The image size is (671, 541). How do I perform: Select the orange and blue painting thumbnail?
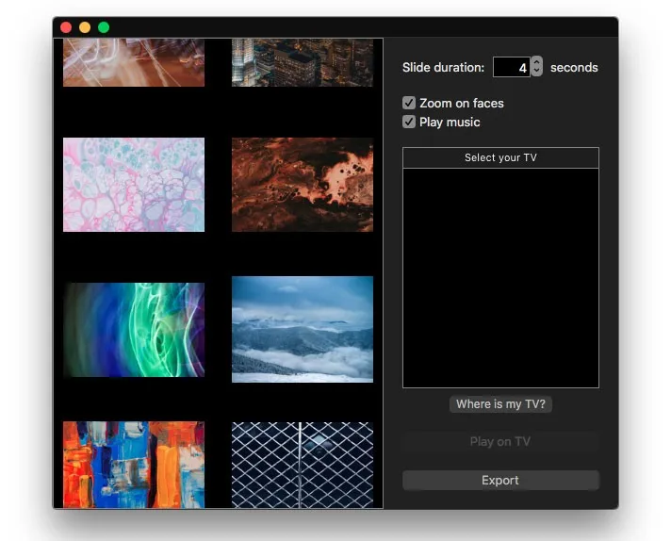pos(134,465)
